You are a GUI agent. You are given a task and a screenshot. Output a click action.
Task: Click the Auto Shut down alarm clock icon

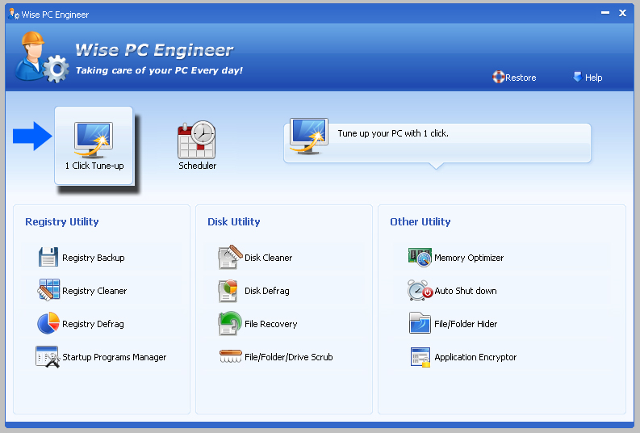(420, 290)
